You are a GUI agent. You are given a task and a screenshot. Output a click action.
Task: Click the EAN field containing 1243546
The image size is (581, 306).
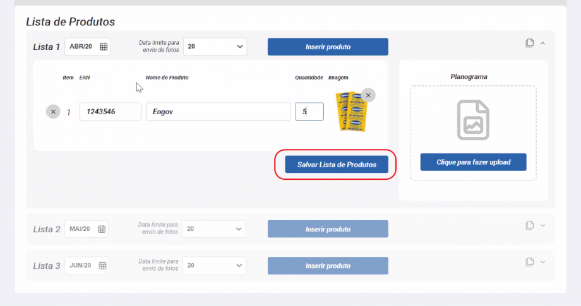point(110,112)
